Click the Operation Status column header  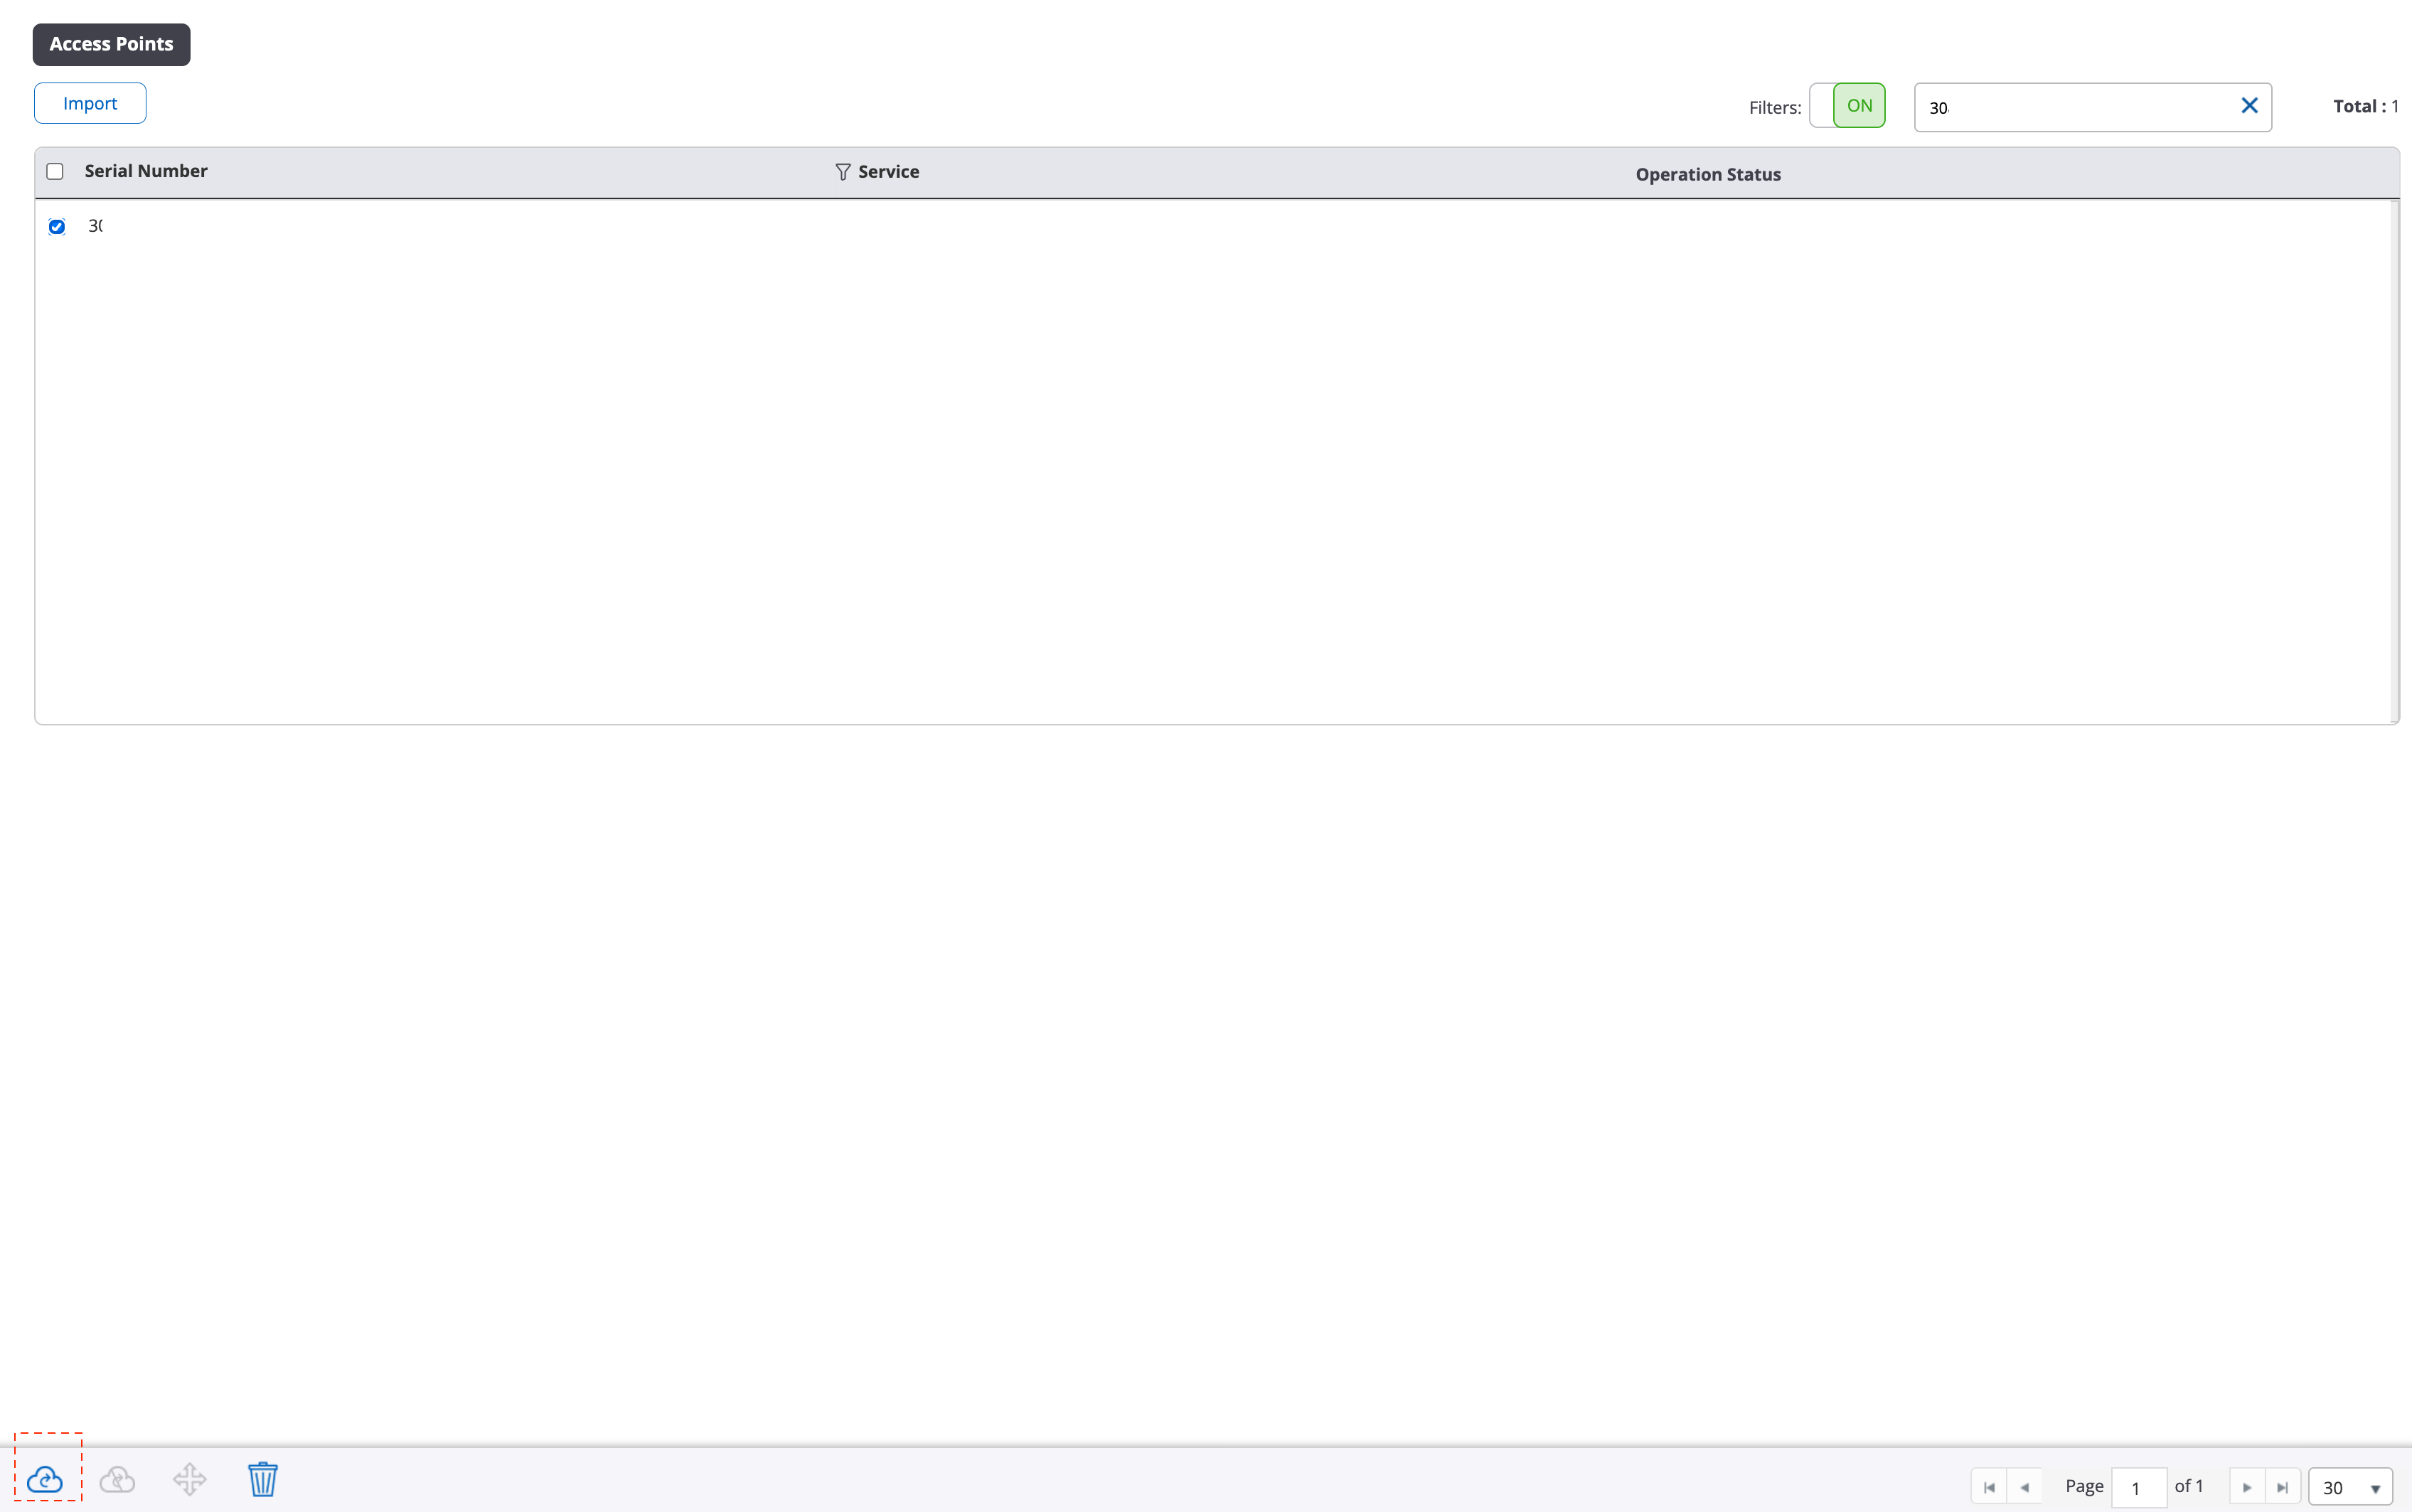[1707, 173]
